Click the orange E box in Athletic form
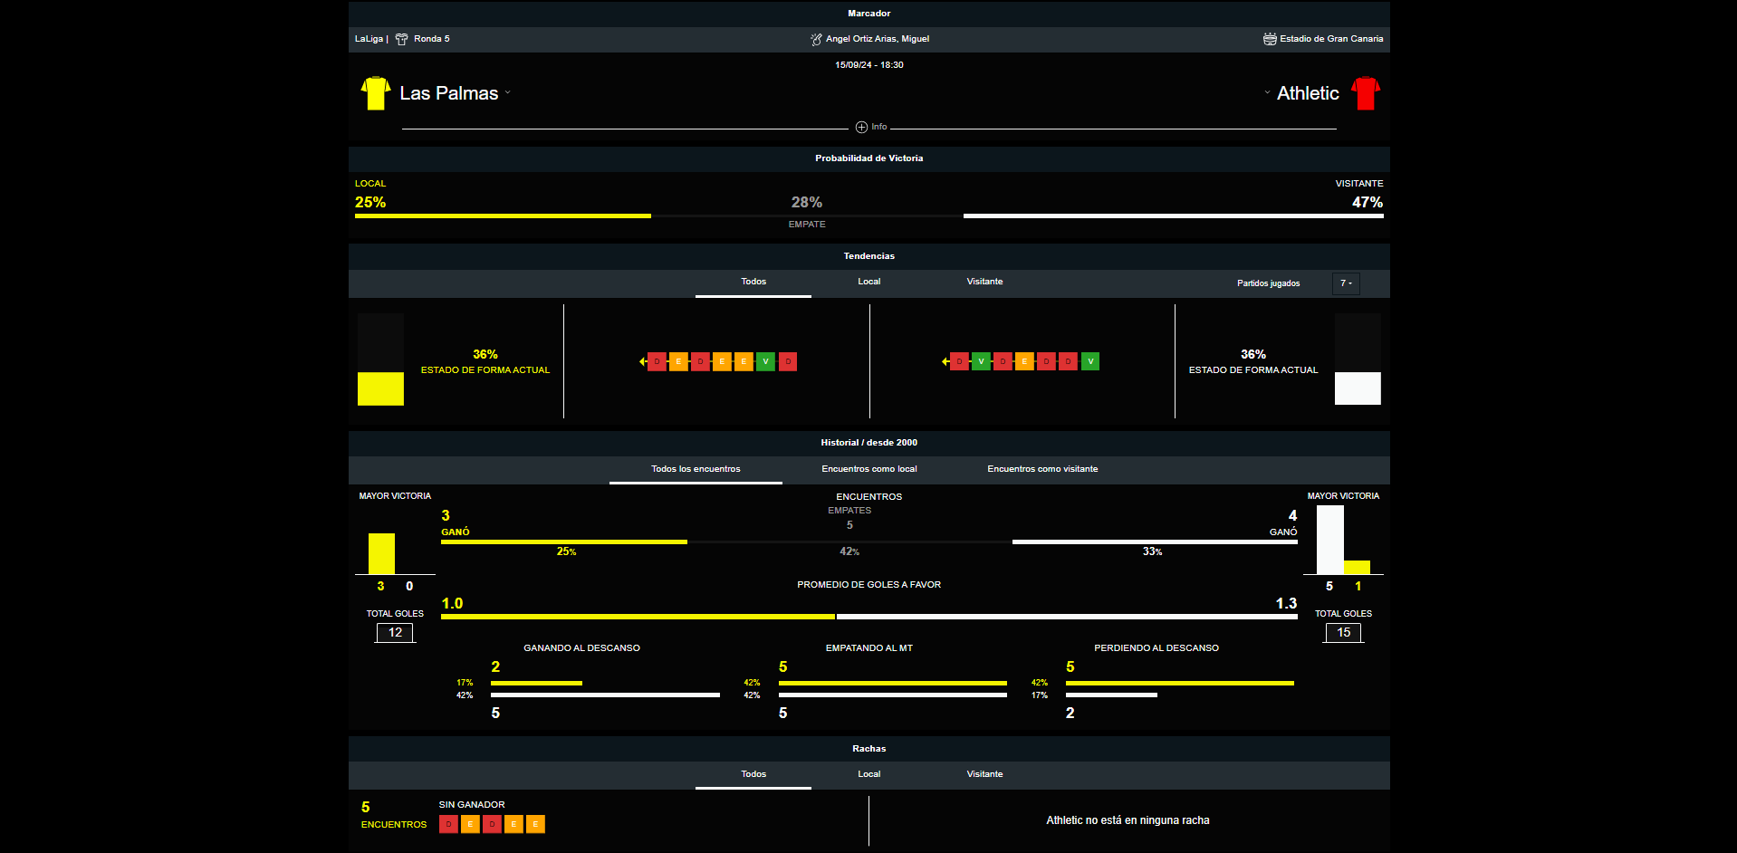1737x853 pixels. click(x=1024, y=361)
